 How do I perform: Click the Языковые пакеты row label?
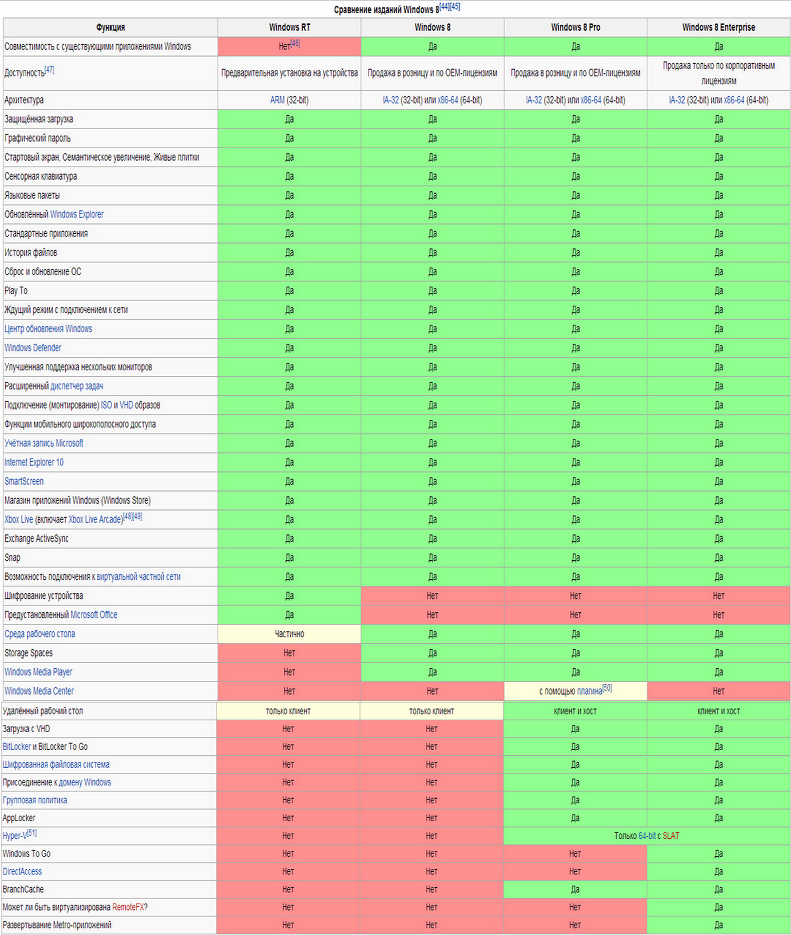[32, 195]
